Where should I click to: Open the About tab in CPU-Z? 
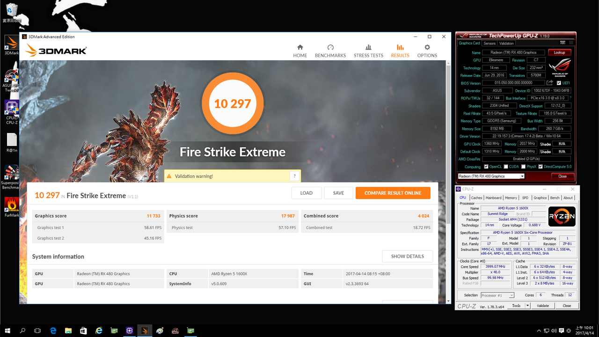coord(568,198)
